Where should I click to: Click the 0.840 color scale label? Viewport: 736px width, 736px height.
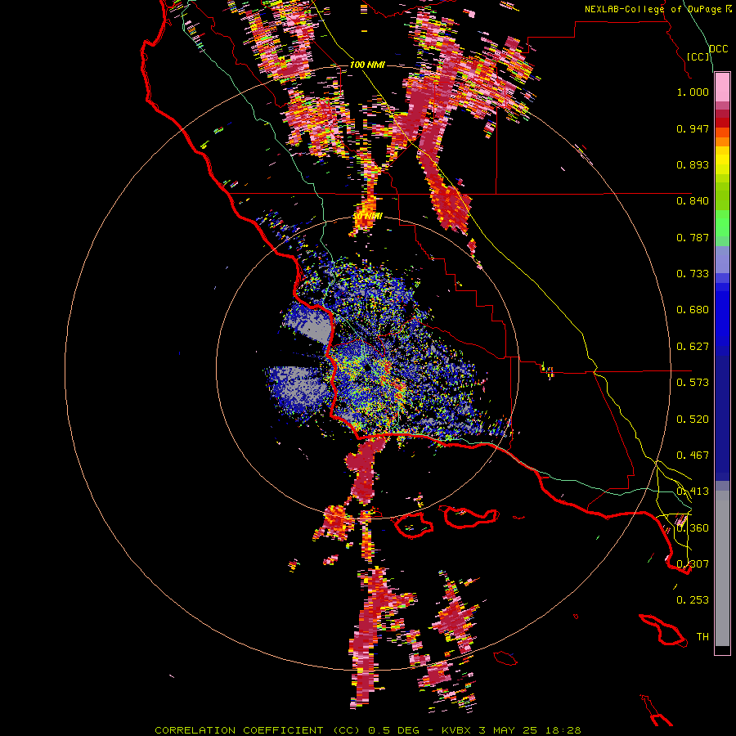pyautogui.click(x=693, y=201)
